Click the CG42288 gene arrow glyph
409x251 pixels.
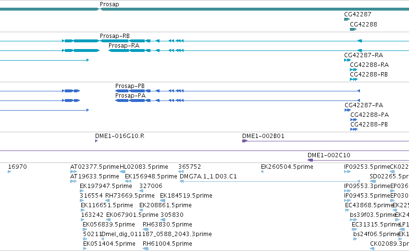pos(353,29)
